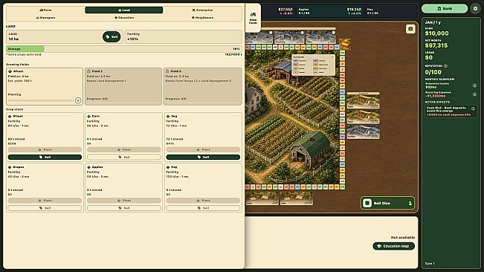This screenshot has width=484, height=272.
Task: Switch to the Farm tab
Action: [45, 10]
